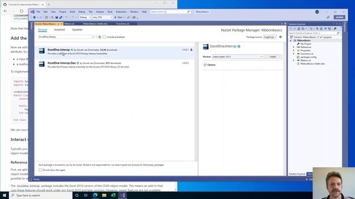Image resolution: width=355 pixels, height=199 pixels.
Task: Toggle Include prerelease checkbox
Action: (x=104, y=37)
